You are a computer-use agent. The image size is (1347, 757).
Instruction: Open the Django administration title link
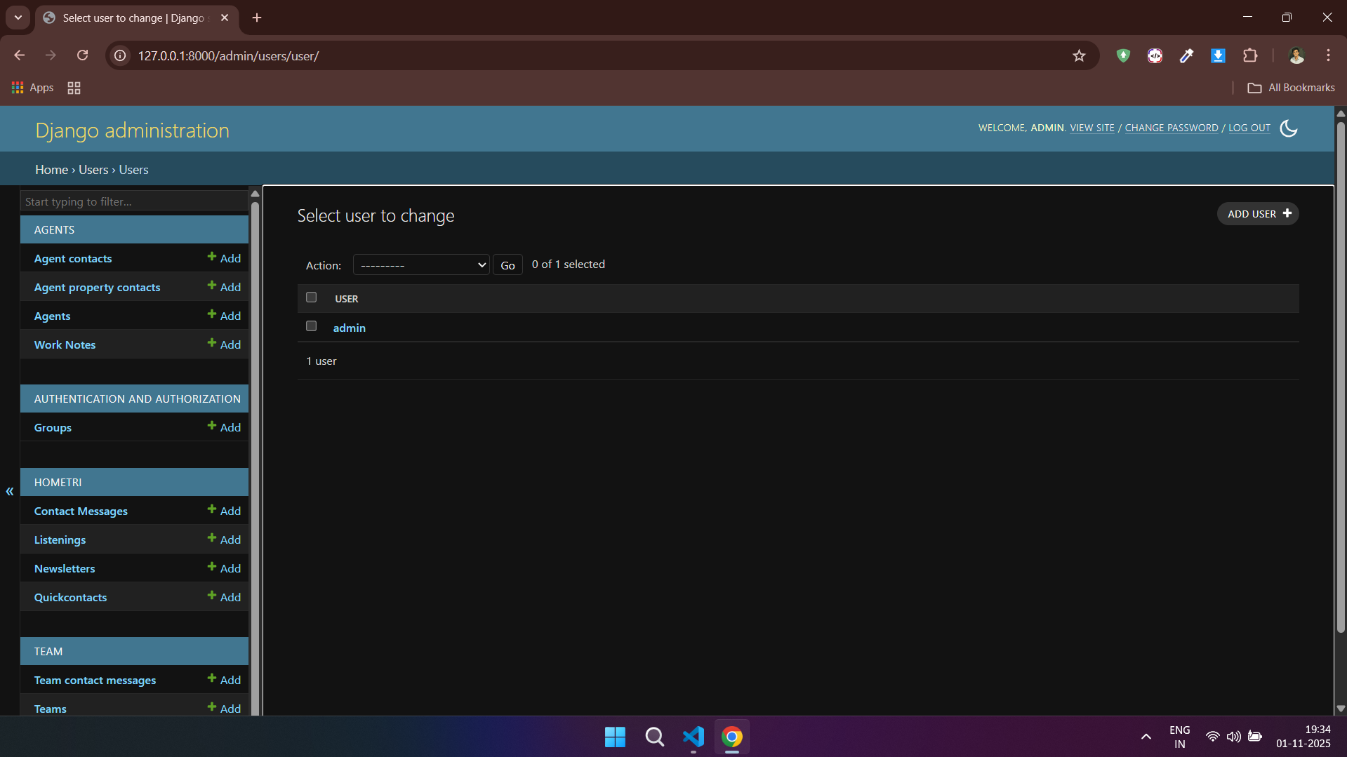click(x=132, y=130)
